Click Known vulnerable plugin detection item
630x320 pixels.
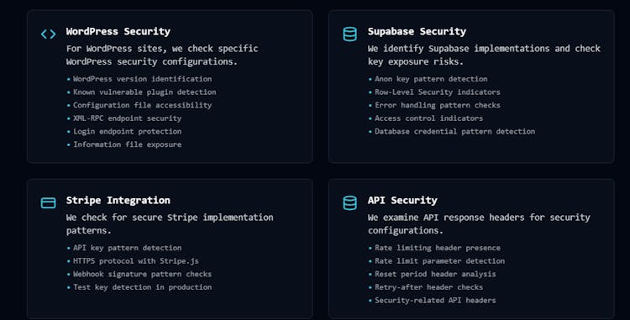click(144, 92)
